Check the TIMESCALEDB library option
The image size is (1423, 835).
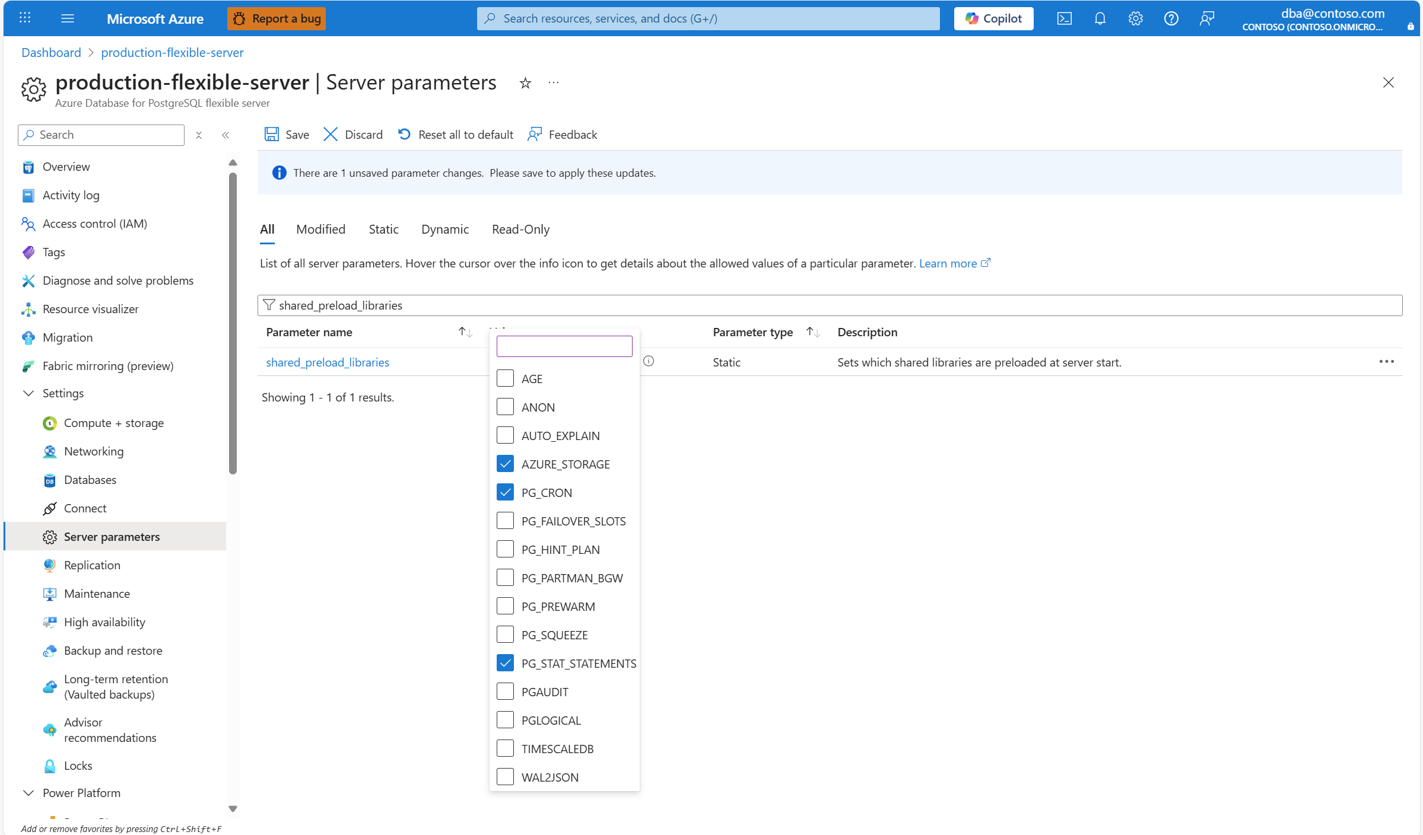pos(505,748)
